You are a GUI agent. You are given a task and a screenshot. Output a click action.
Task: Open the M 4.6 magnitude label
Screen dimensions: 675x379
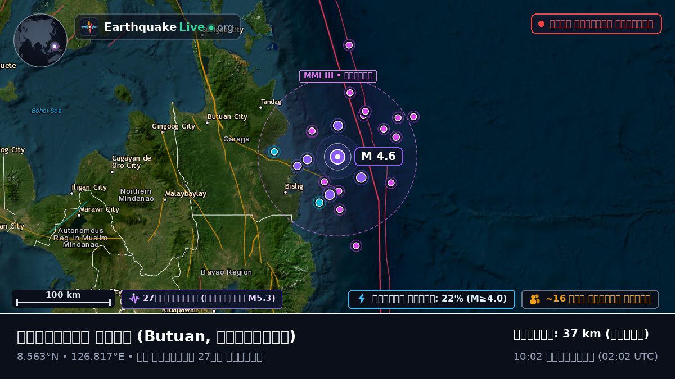[x=379, y=156]
